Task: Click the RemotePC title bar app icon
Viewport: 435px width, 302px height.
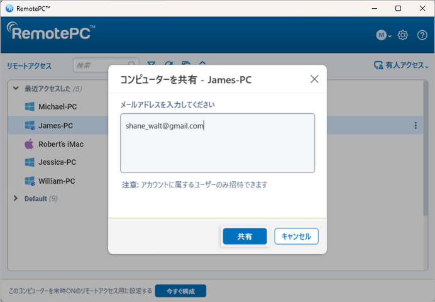Action: (9, 8)
